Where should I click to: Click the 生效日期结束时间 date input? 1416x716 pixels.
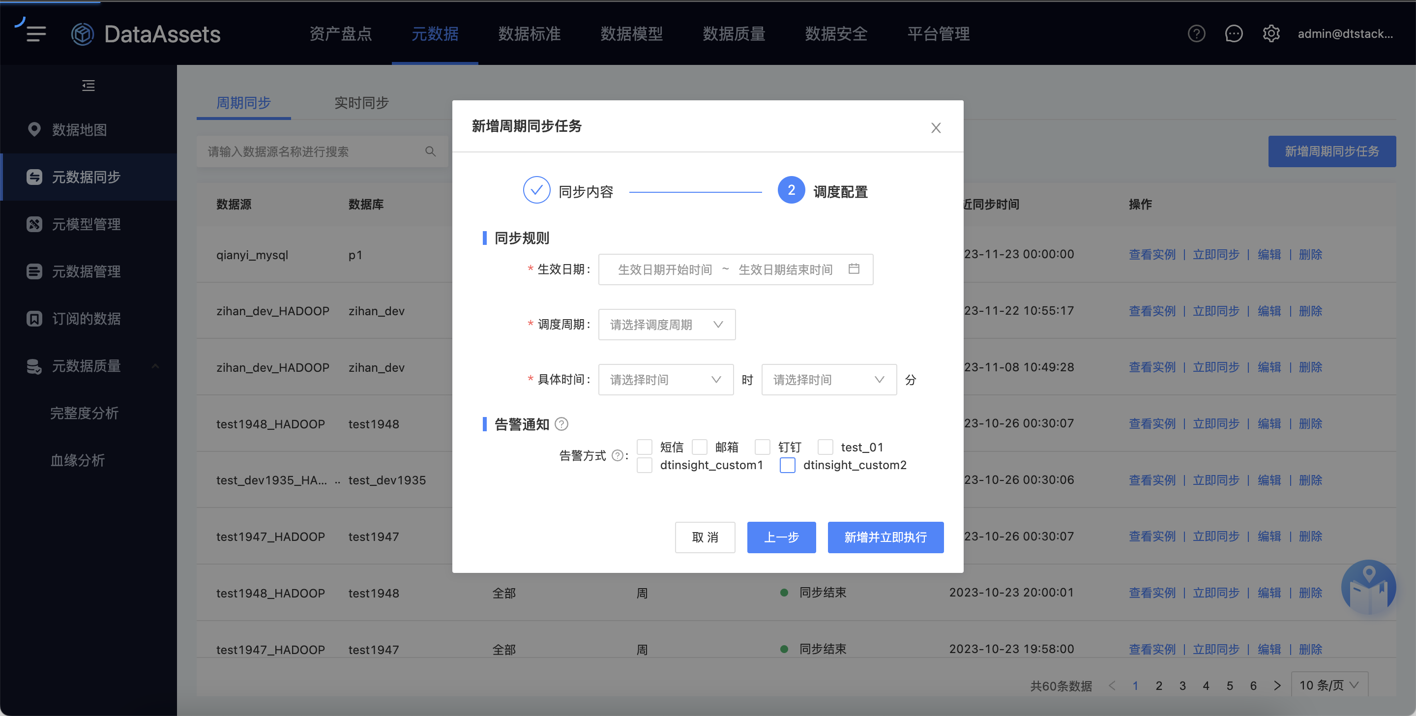point(785,269)
